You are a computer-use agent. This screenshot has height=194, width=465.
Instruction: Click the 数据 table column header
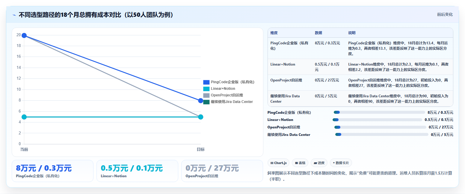tap(318, 33)
